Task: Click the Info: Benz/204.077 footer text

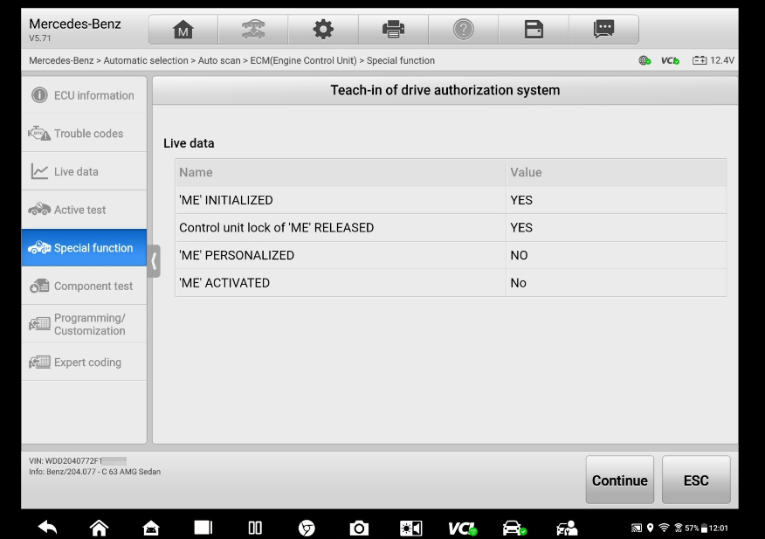Action: point(94,472)
